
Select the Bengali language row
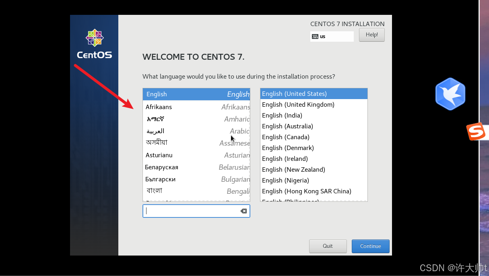point(196,191)
